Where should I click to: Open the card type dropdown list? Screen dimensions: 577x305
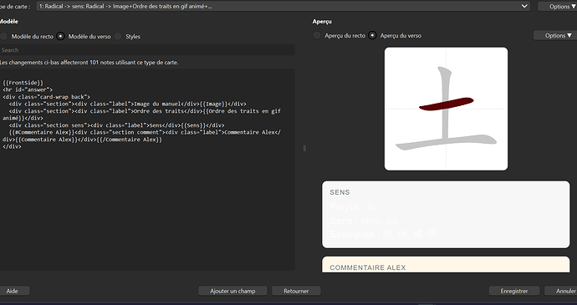pyautogui.click(x=283, y=6)
